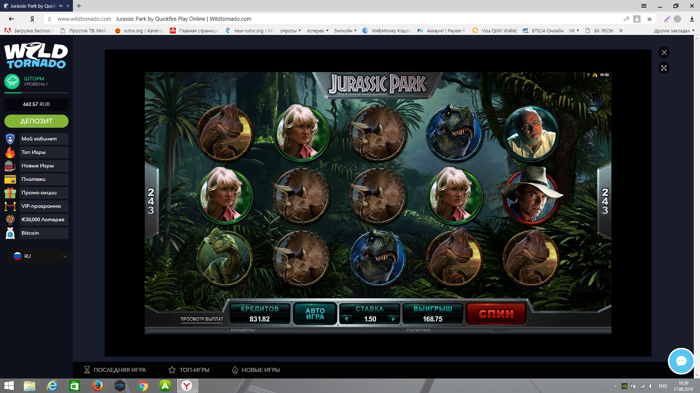
Task: Increase the bet with right arrow
Action: tap(393, 319)
